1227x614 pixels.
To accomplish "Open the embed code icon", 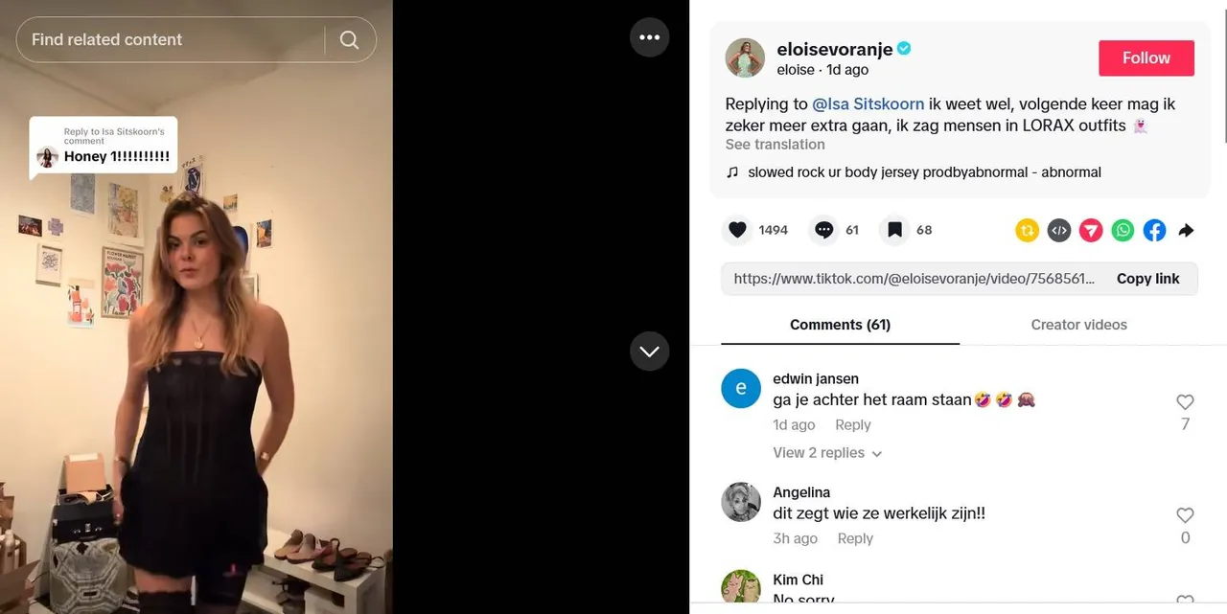I will click(x=1058, y=230).
